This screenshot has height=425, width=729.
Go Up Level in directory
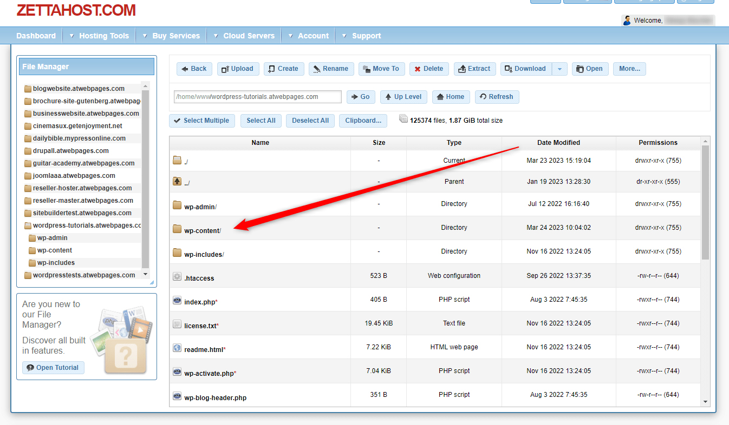click(403, 97)
